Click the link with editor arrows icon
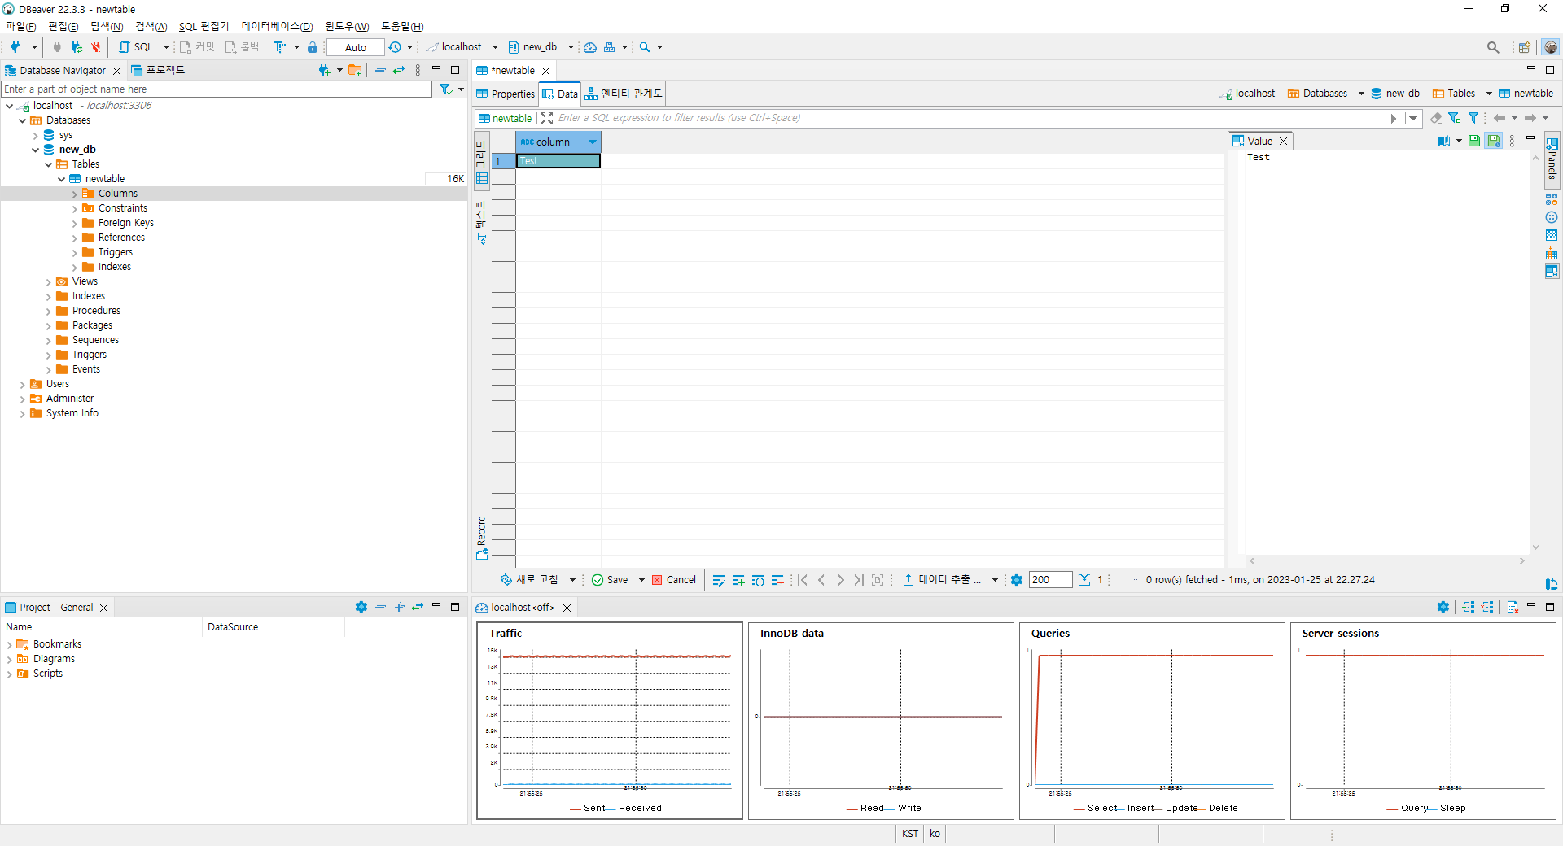Screen dimensions: 1563x846 (399, 71)
